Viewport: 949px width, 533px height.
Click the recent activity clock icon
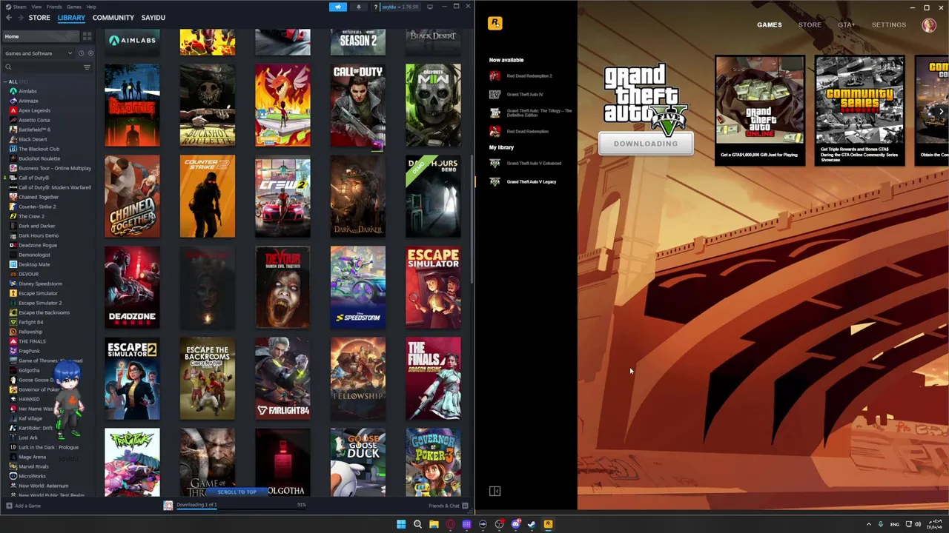[82, 53]
